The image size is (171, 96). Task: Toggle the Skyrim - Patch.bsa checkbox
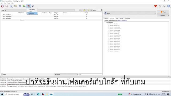tap(108, 51)
